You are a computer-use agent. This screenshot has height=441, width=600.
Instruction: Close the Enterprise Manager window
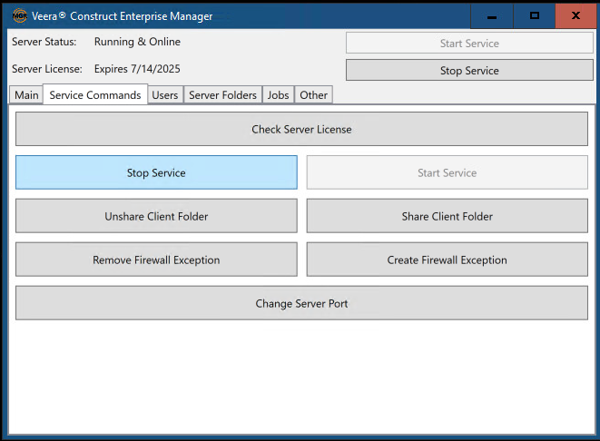click(x=575, y=16)
